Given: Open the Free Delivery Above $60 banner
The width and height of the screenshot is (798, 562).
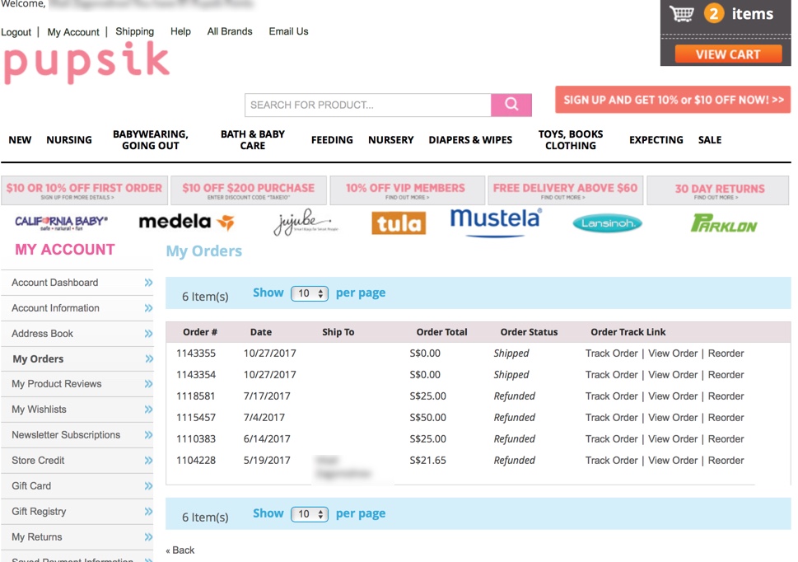Looking at the screenshot, I should click(565, 190).
